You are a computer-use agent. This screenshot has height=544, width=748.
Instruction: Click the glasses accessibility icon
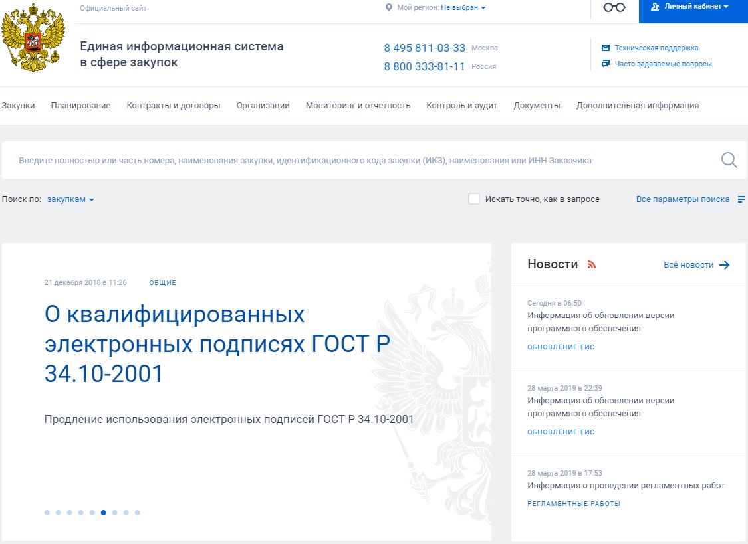pyautogui.click(x=614, y=7)
